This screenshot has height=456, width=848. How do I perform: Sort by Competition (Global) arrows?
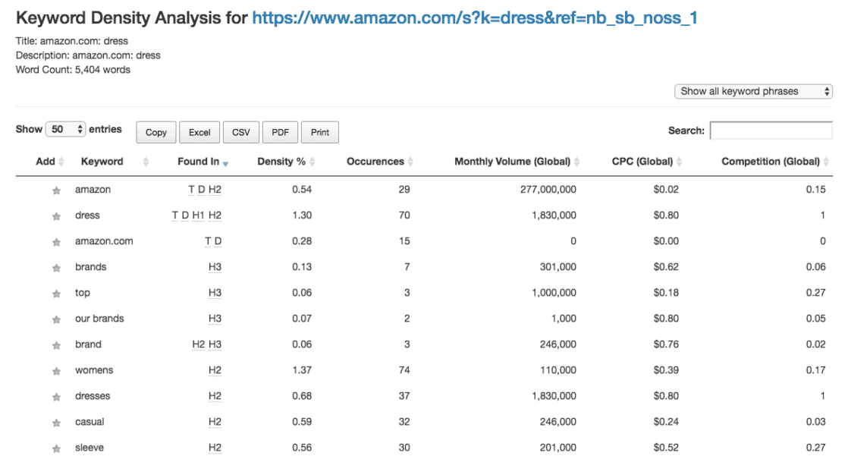826,162
